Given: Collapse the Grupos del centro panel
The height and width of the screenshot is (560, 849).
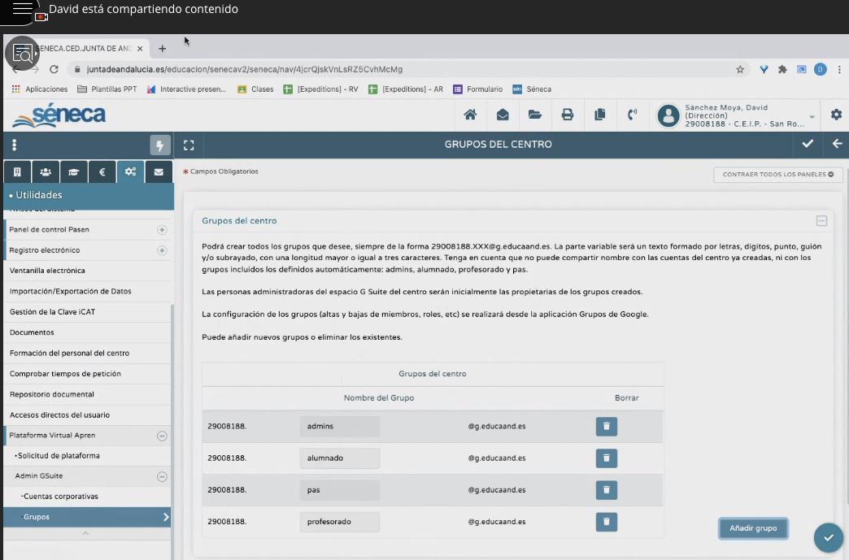Looking at the screenshot, I should pyautogui.click(x=822, y=221).
